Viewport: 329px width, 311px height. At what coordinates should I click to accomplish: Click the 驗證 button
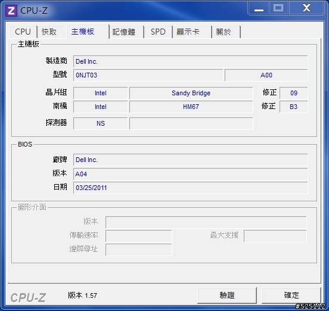point(227,296)
